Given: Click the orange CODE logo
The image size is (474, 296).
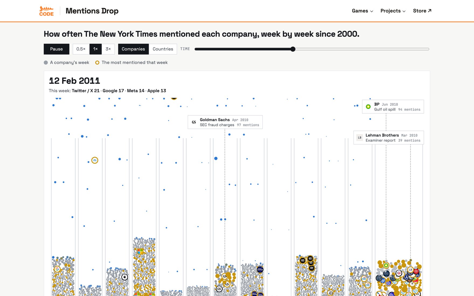Looking at the screenshot, I should pos(46,11).
